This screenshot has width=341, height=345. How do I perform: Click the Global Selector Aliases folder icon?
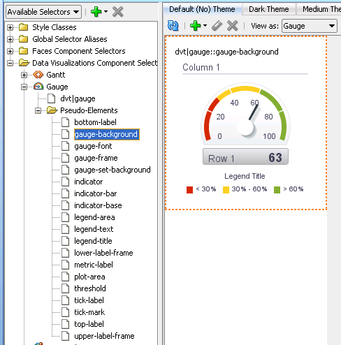tap(24, 39)
